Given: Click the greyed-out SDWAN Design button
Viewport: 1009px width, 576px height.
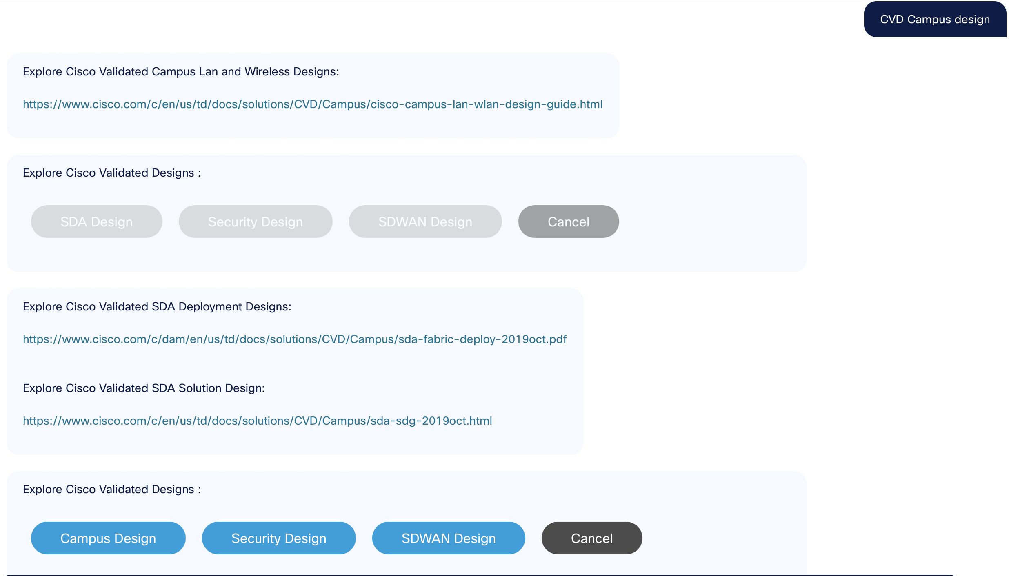Looking at the screenshot, I should pos(425,222).
